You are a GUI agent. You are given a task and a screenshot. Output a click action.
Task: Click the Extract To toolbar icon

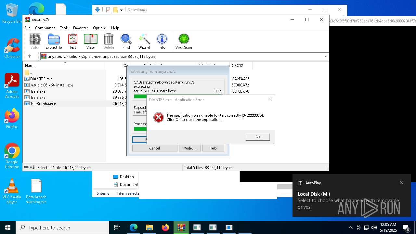[54, 41]
